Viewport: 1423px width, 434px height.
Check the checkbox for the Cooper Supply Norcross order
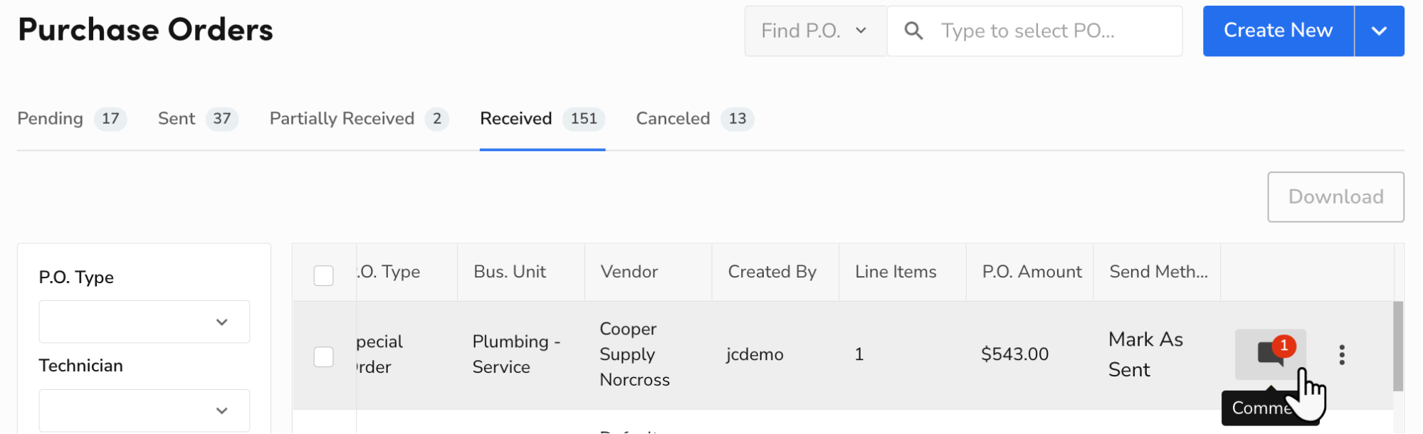(x=324, y=356)
